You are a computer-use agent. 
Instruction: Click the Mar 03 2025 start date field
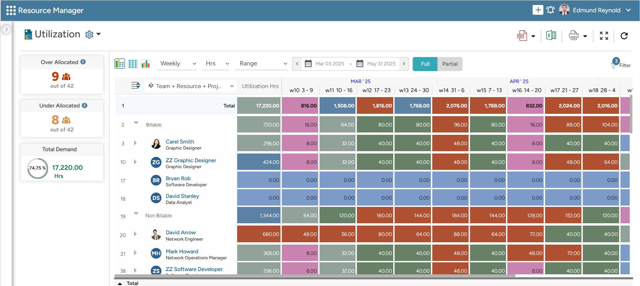(330, 64)
